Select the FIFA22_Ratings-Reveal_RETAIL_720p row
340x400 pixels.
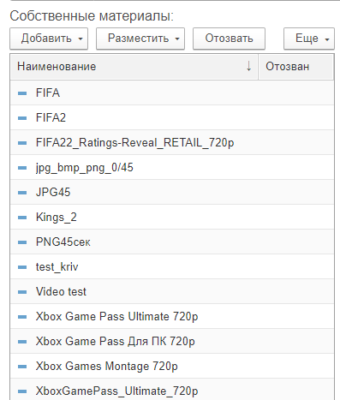[172, 142]
